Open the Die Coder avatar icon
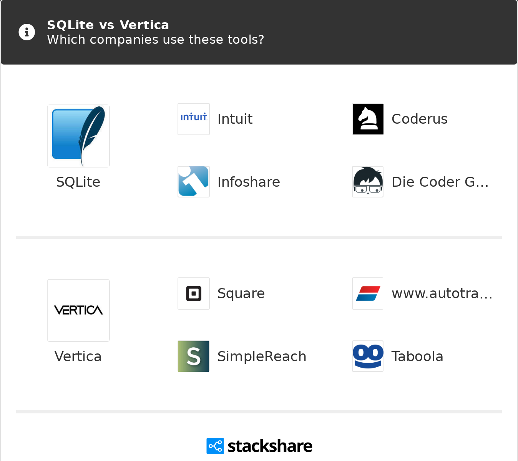 pyautogui.click(x=368, y=182)
